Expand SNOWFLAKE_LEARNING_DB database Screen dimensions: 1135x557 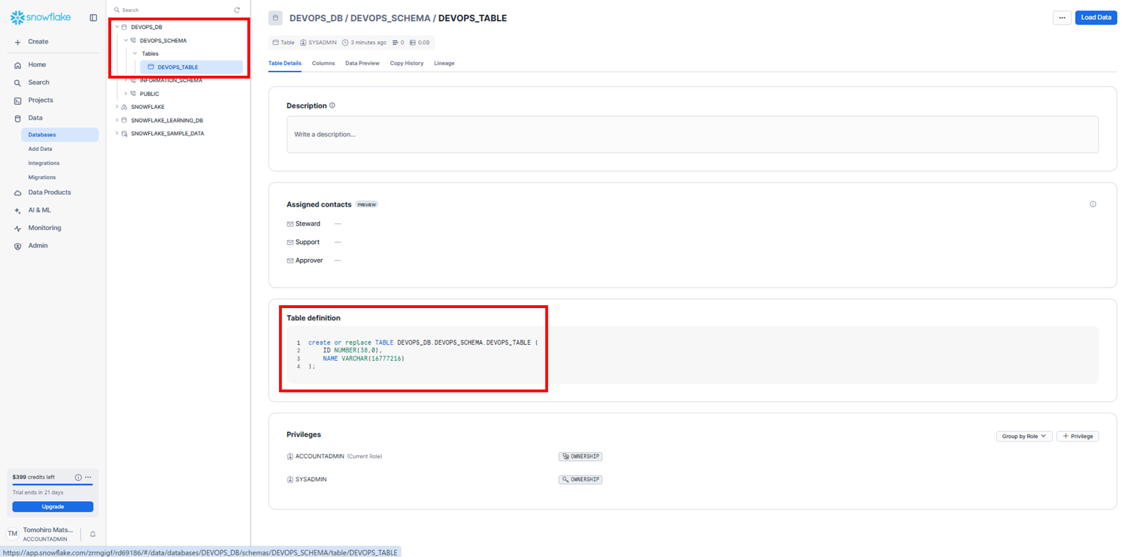pyautogui.click(x=117, y=120)
